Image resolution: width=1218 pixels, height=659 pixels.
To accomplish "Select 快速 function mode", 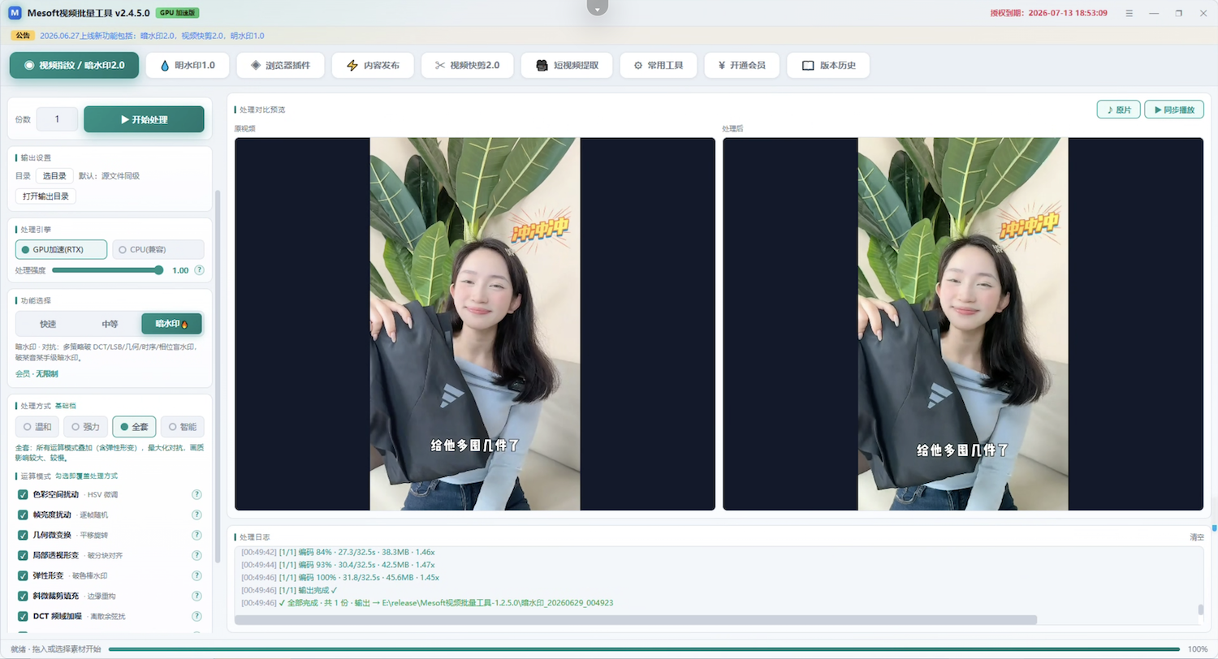I will pyautogui.click(x=48, y=324).
